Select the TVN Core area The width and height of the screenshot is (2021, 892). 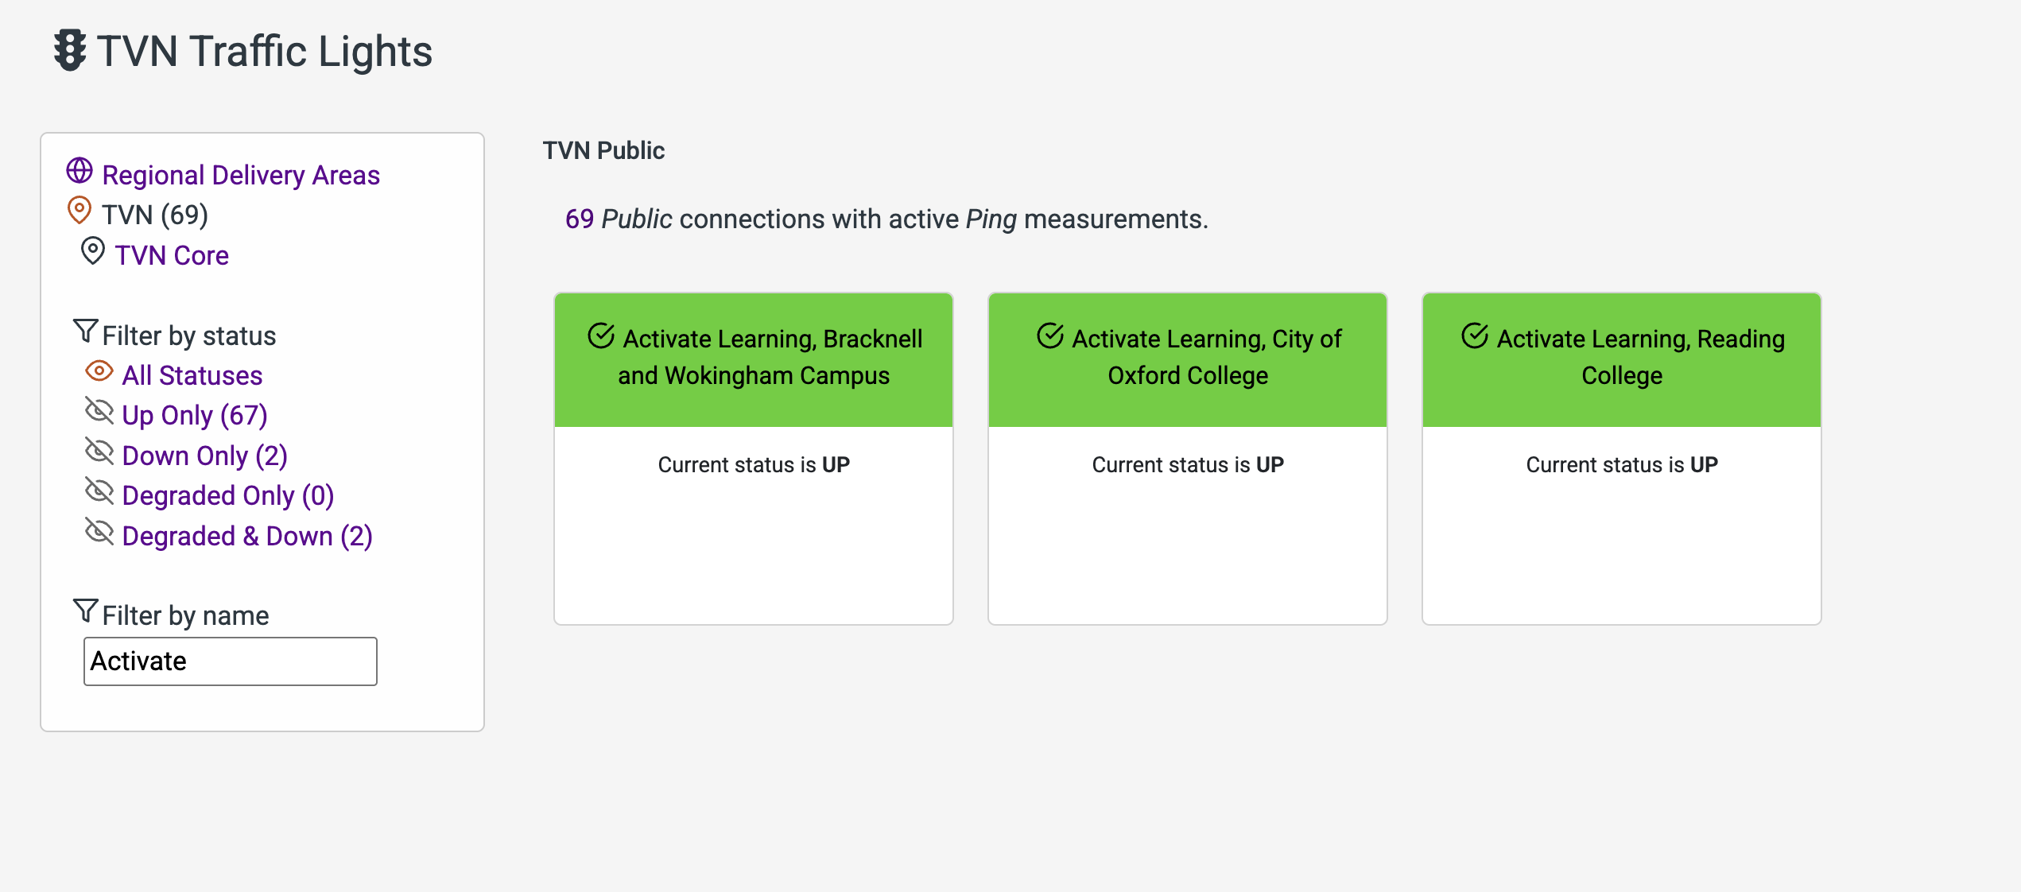(x=172, y=255)
